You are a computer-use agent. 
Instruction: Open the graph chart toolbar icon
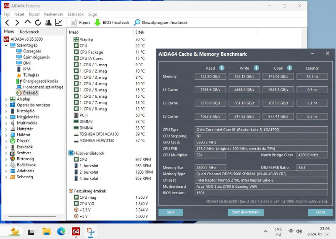(59, 23)
